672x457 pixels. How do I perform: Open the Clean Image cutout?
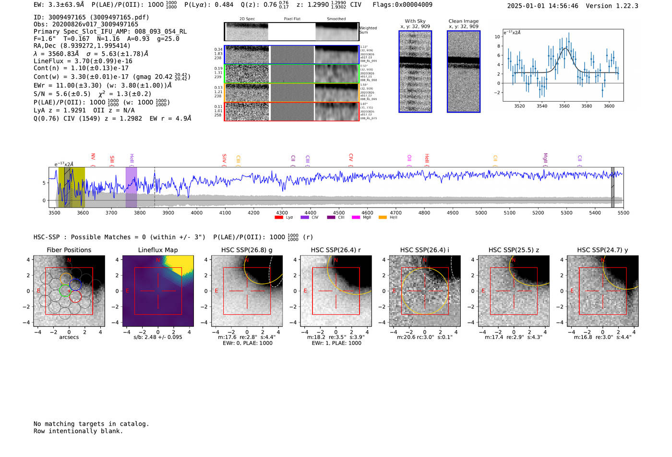(x=464, y=71)
